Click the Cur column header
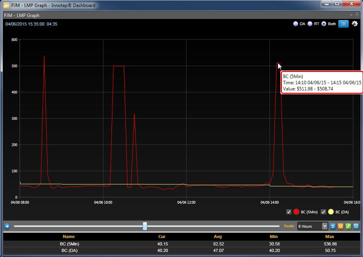Screen dimensions: 363x257 click(x=162, y=237)
